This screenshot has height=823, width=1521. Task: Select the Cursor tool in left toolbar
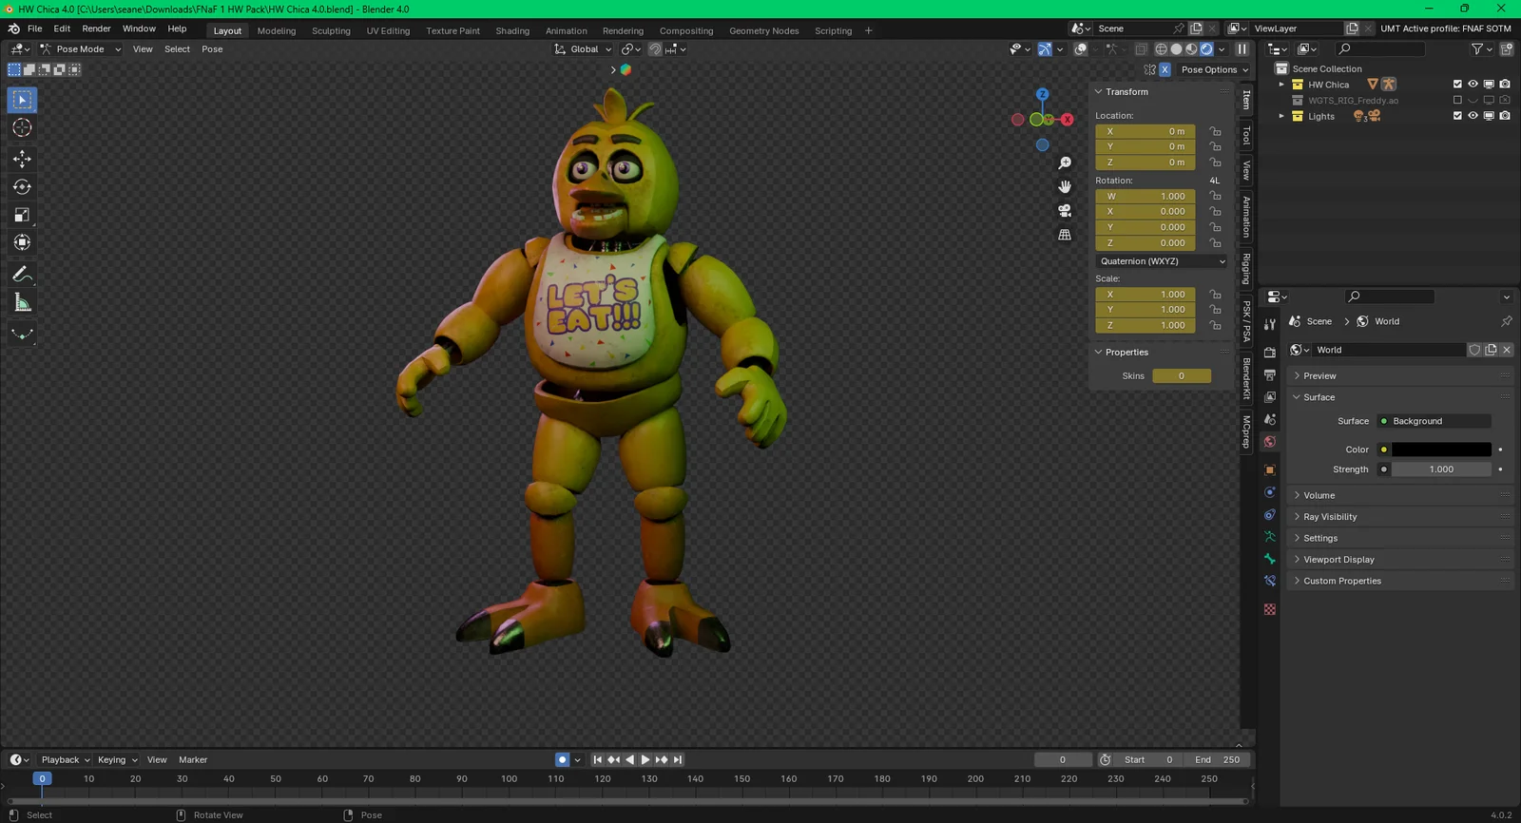point(22,127)
